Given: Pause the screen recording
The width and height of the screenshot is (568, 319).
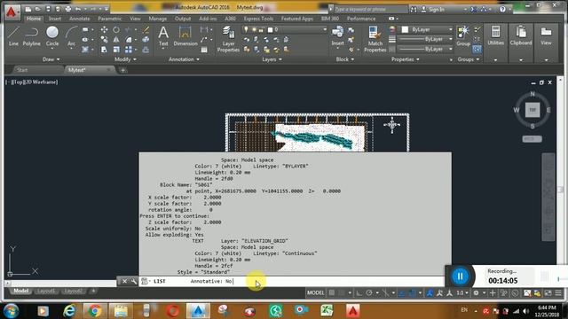Looking at the screenshot, I should [x=460, y=276].
